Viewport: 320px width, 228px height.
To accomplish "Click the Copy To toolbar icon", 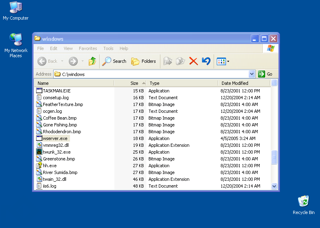I will pyautogui.click(x=180, y=61).
